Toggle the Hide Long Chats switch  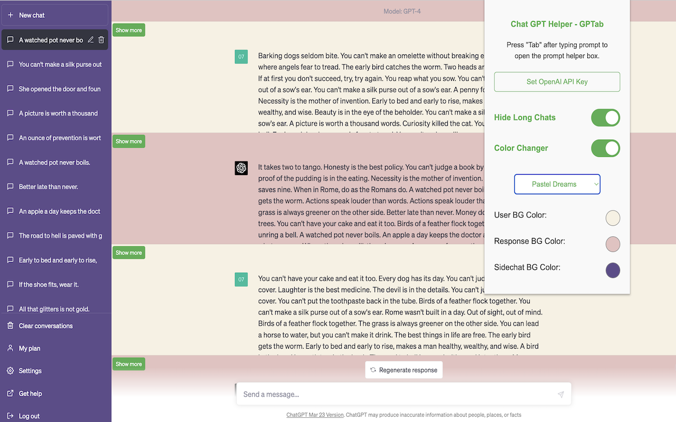coord(605,118)
